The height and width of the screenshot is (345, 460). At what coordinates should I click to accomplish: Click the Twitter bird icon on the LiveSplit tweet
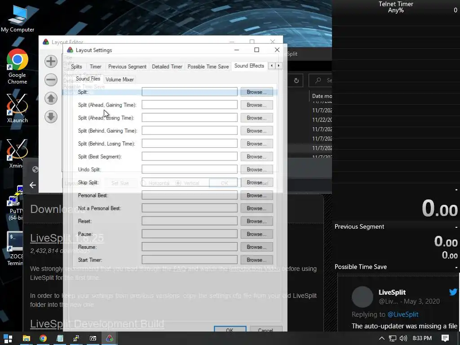point(453,292)
